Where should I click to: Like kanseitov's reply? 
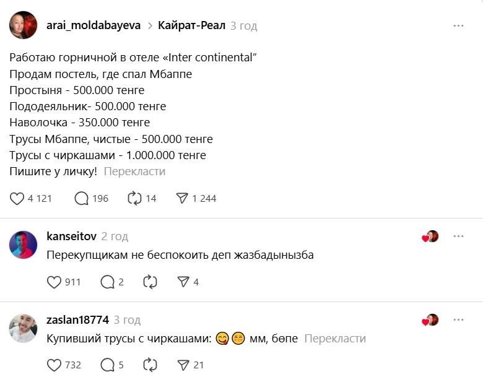pyautogui.click(x=54, y=282)
